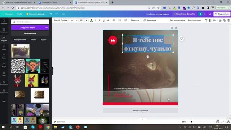Toggle bulleted list formatting

pos(119,20)
